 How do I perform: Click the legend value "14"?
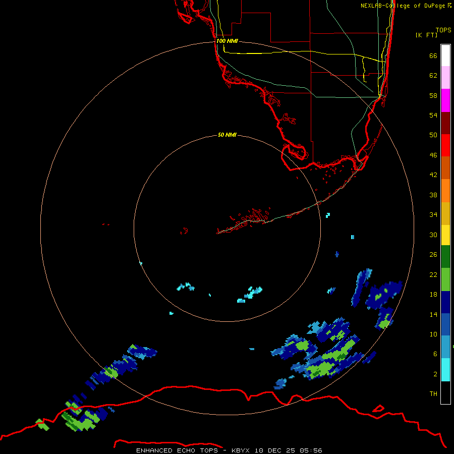tap(433, 314)
